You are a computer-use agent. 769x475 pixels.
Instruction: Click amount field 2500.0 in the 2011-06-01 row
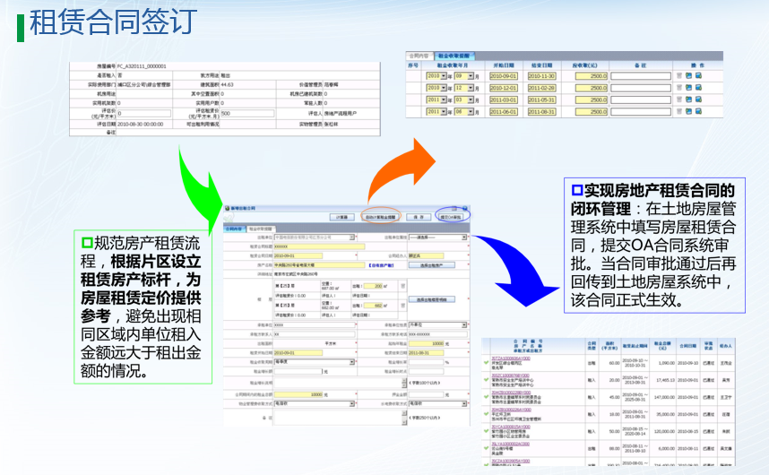tap(592, 112)
